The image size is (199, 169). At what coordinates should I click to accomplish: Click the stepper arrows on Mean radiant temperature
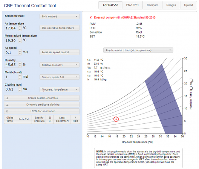click(x=20, y=40)
